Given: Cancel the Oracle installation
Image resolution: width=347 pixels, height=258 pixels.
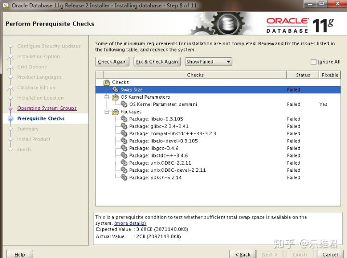Looking at the screenshot, I should tap(330, 254).
